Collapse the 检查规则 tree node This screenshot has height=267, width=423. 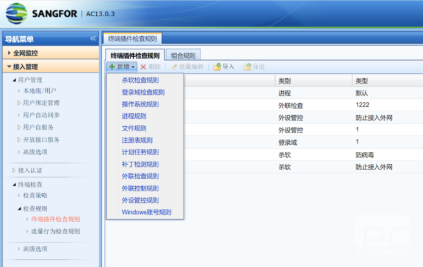pos(19,209)
